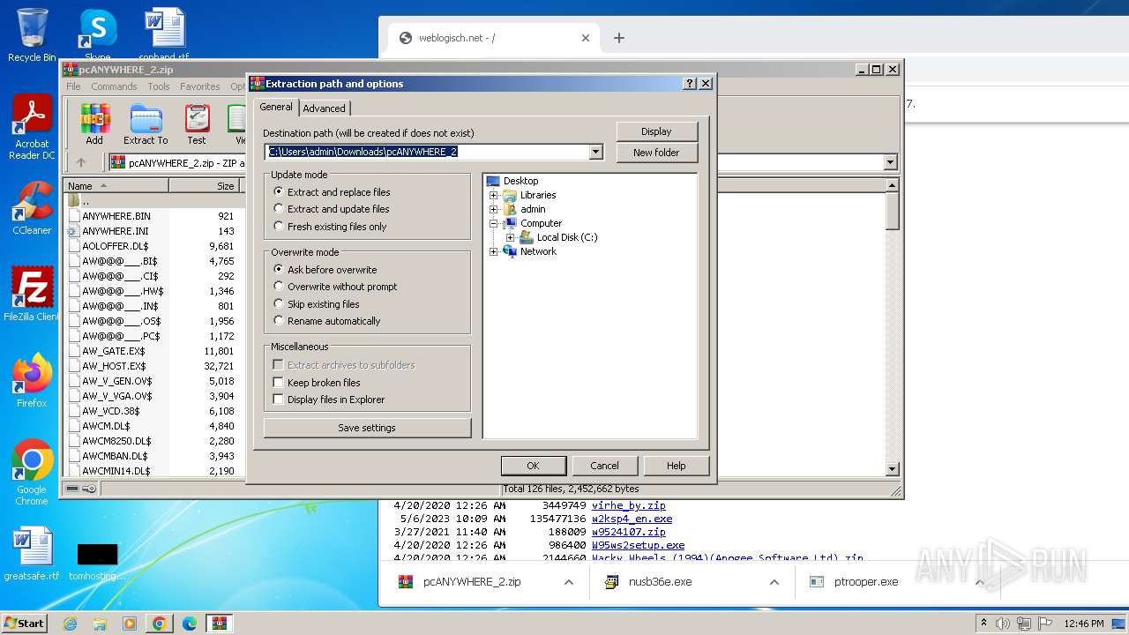Enable Display files in Explorer checkbox

(x=279, y=400)
